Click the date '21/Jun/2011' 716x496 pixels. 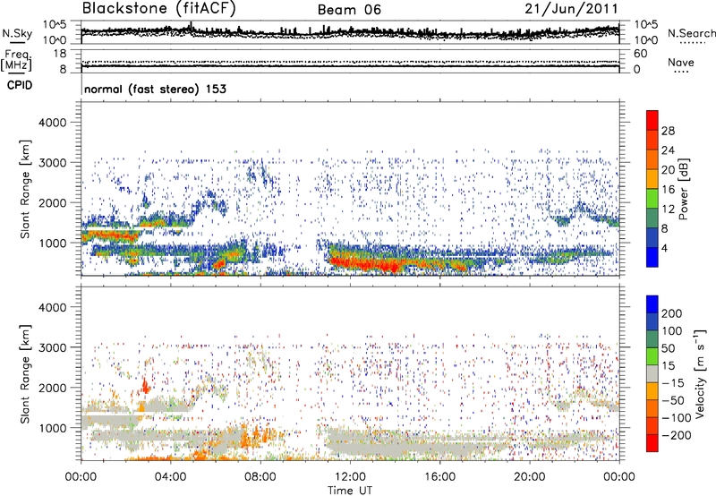coord(571,9)
